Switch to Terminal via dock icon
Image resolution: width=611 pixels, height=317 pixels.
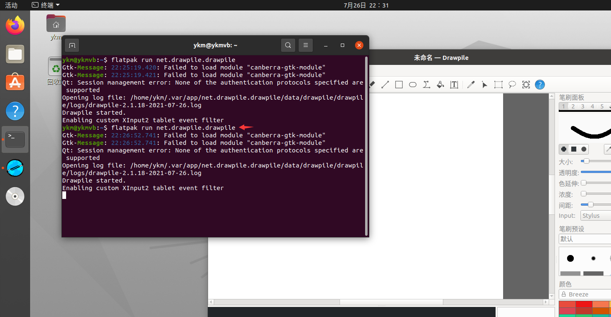(x=15, y=139)
